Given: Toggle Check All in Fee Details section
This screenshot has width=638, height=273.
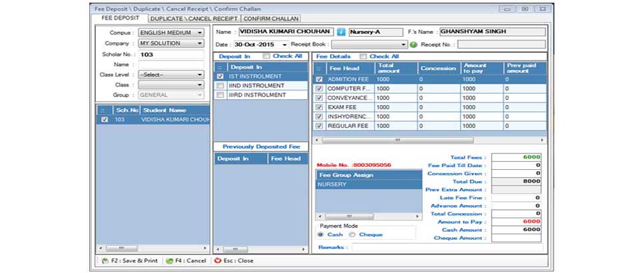Looking at the screenshot, I should coord(363,57).
